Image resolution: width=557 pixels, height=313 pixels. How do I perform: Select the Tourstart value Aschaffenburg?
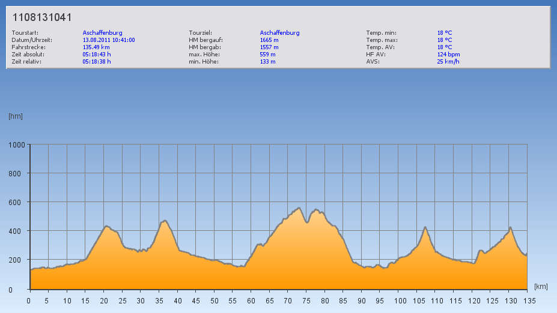103,33
